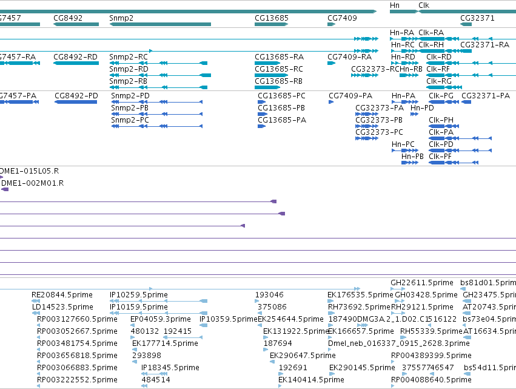The height and width of the screenshot is (389, 516).
Task: Open the Clk-PD protein label
Action: click(441, 144)
